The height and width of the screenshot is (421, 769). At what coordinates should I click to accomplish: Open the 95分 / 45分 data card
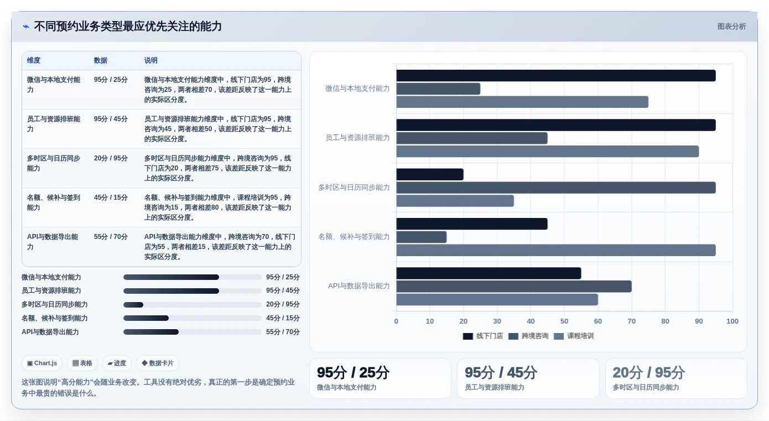coord(528,378)
